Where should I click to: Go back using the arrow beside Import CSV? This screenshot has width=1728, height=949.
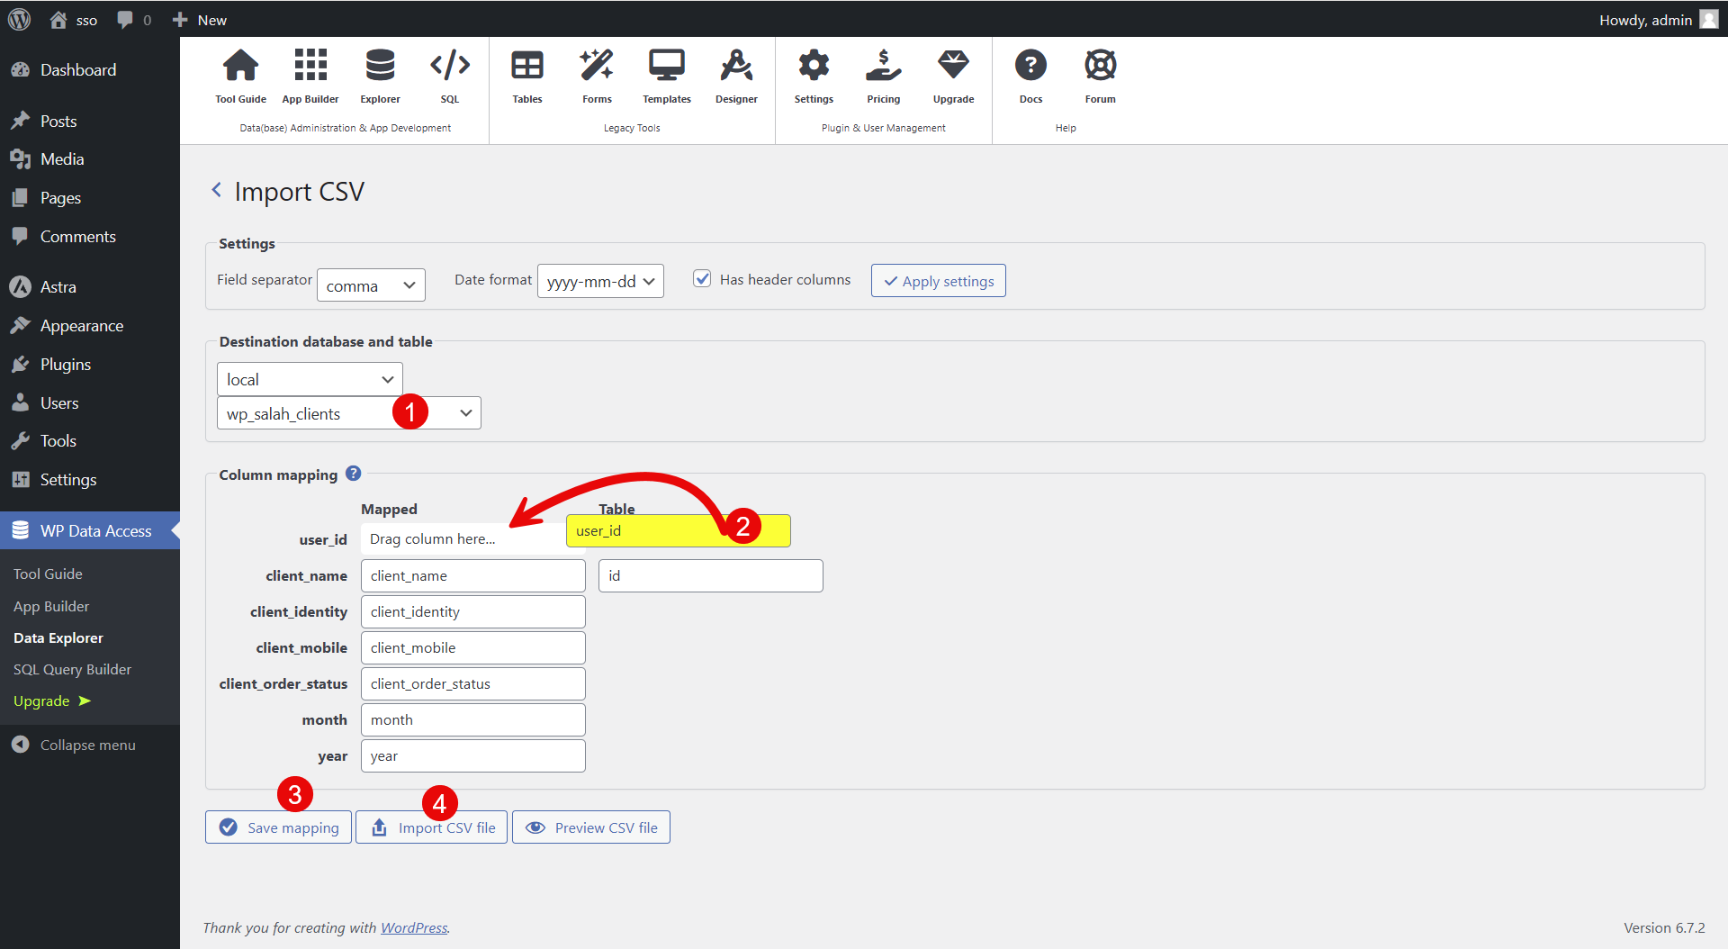point(216,190)
